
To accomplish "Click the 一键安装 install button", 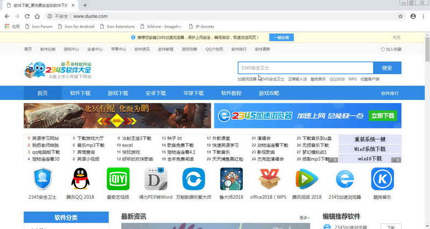I will 281,37.
